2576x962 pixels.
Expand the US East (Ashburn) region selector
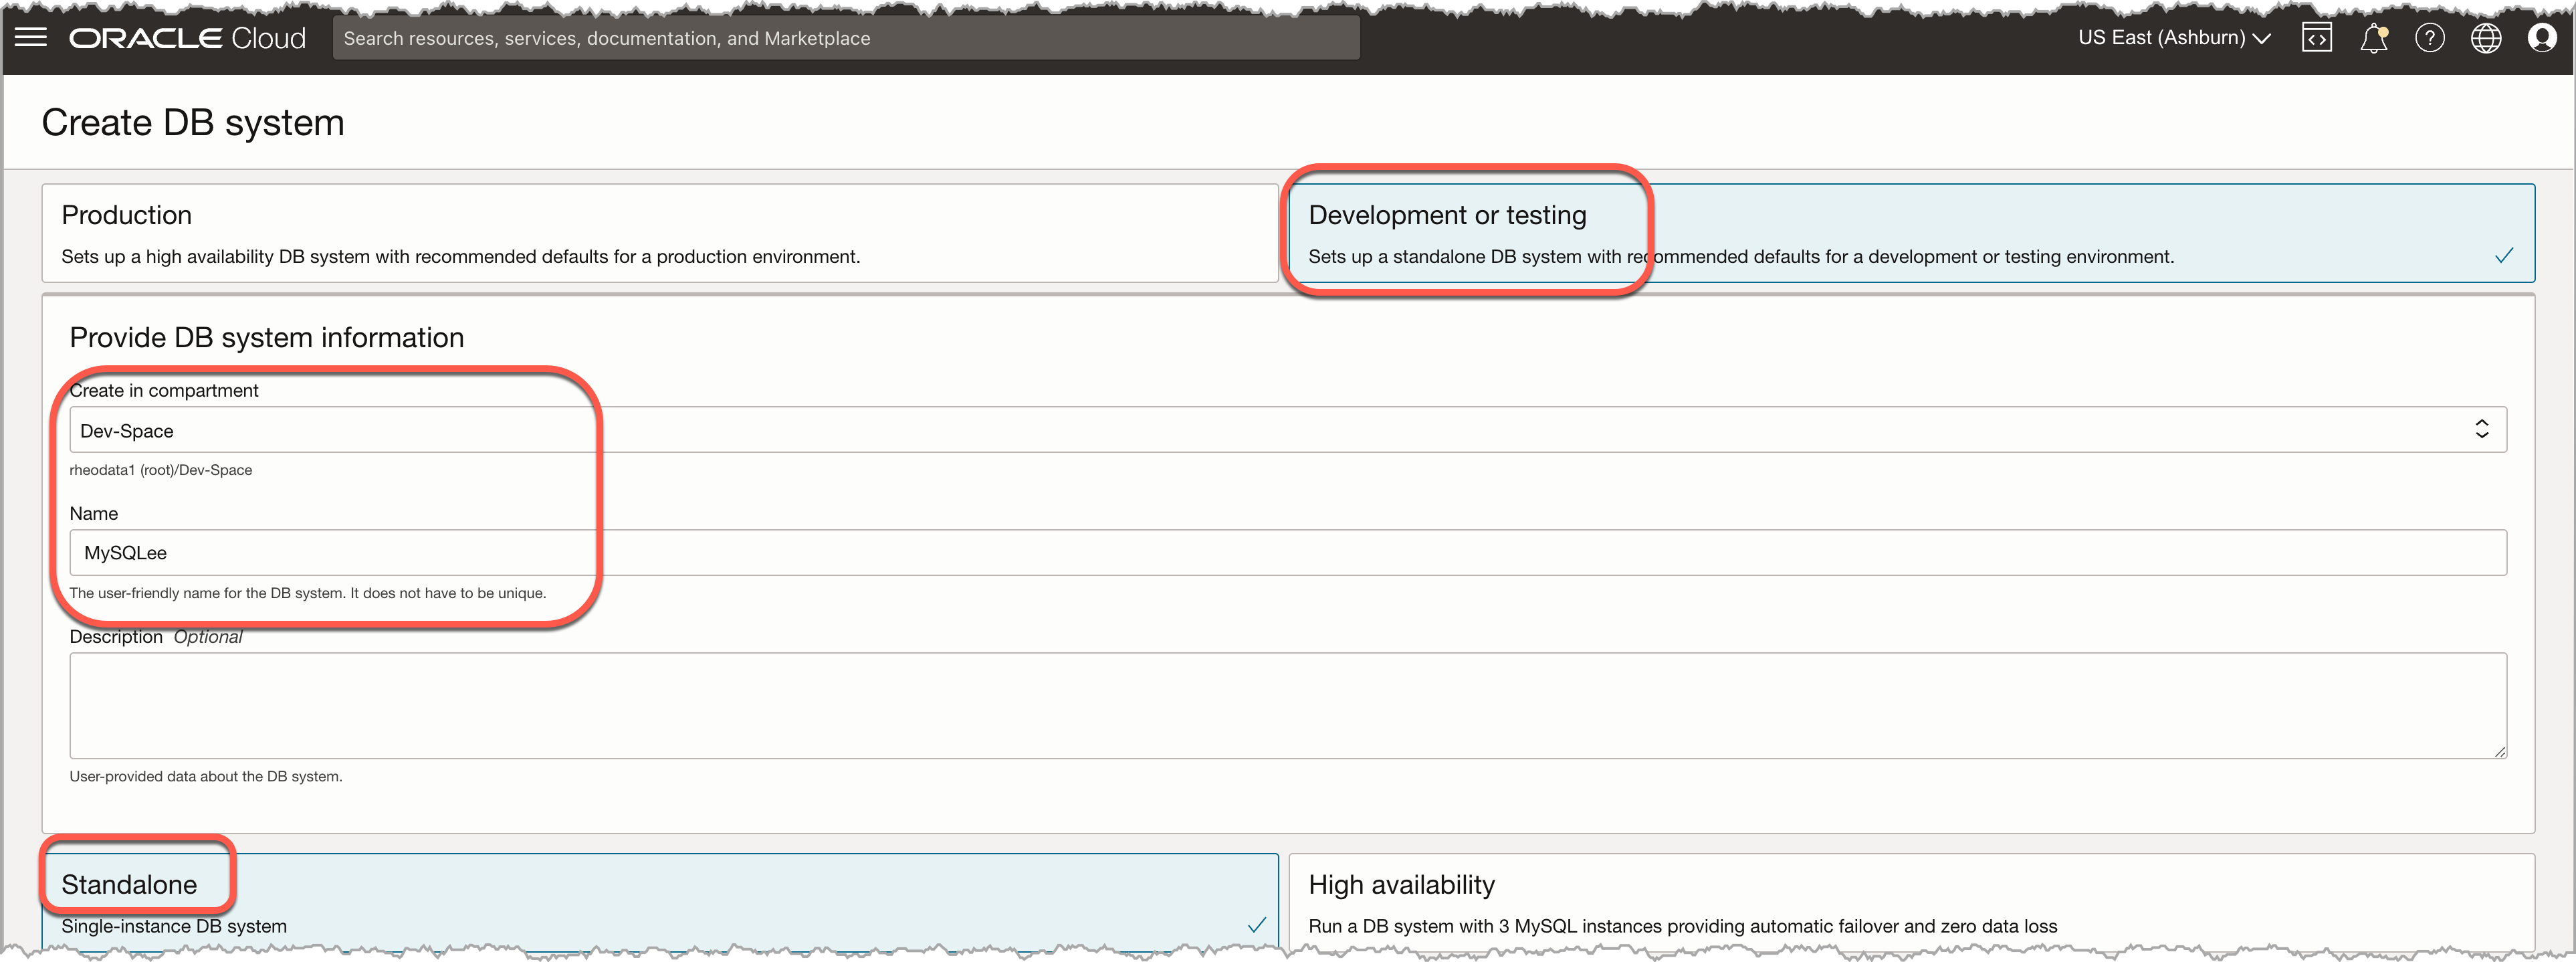2174,38
